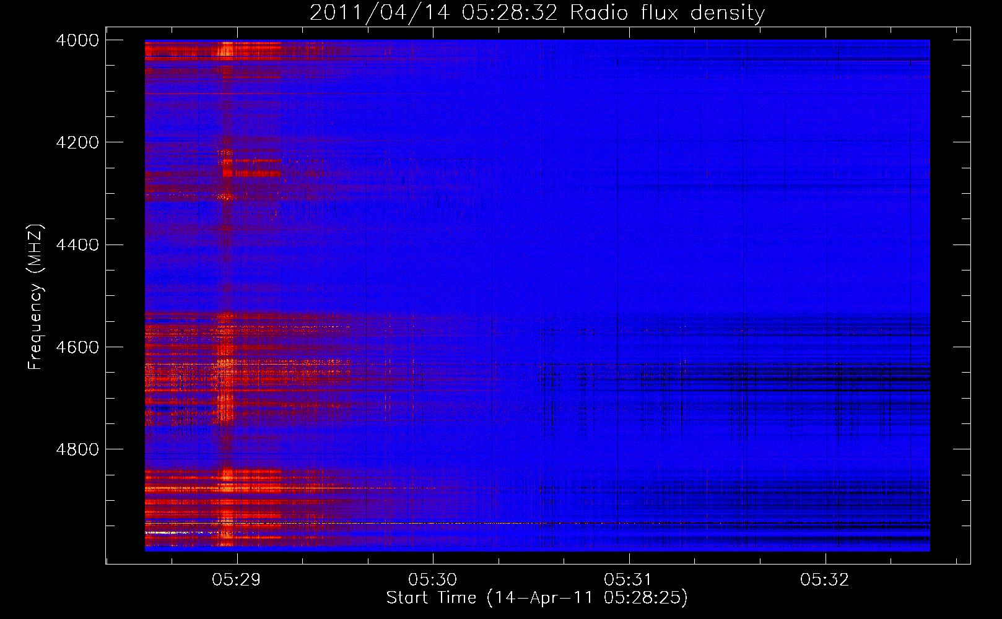Click the 05:30 time axis label
1002x619 pixels.
point(432,579)
